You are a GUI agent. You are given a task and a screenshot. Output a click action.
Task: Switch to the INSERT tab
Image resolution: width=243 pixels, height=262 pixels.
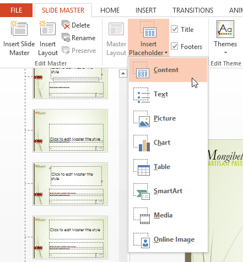coord(146,10)
